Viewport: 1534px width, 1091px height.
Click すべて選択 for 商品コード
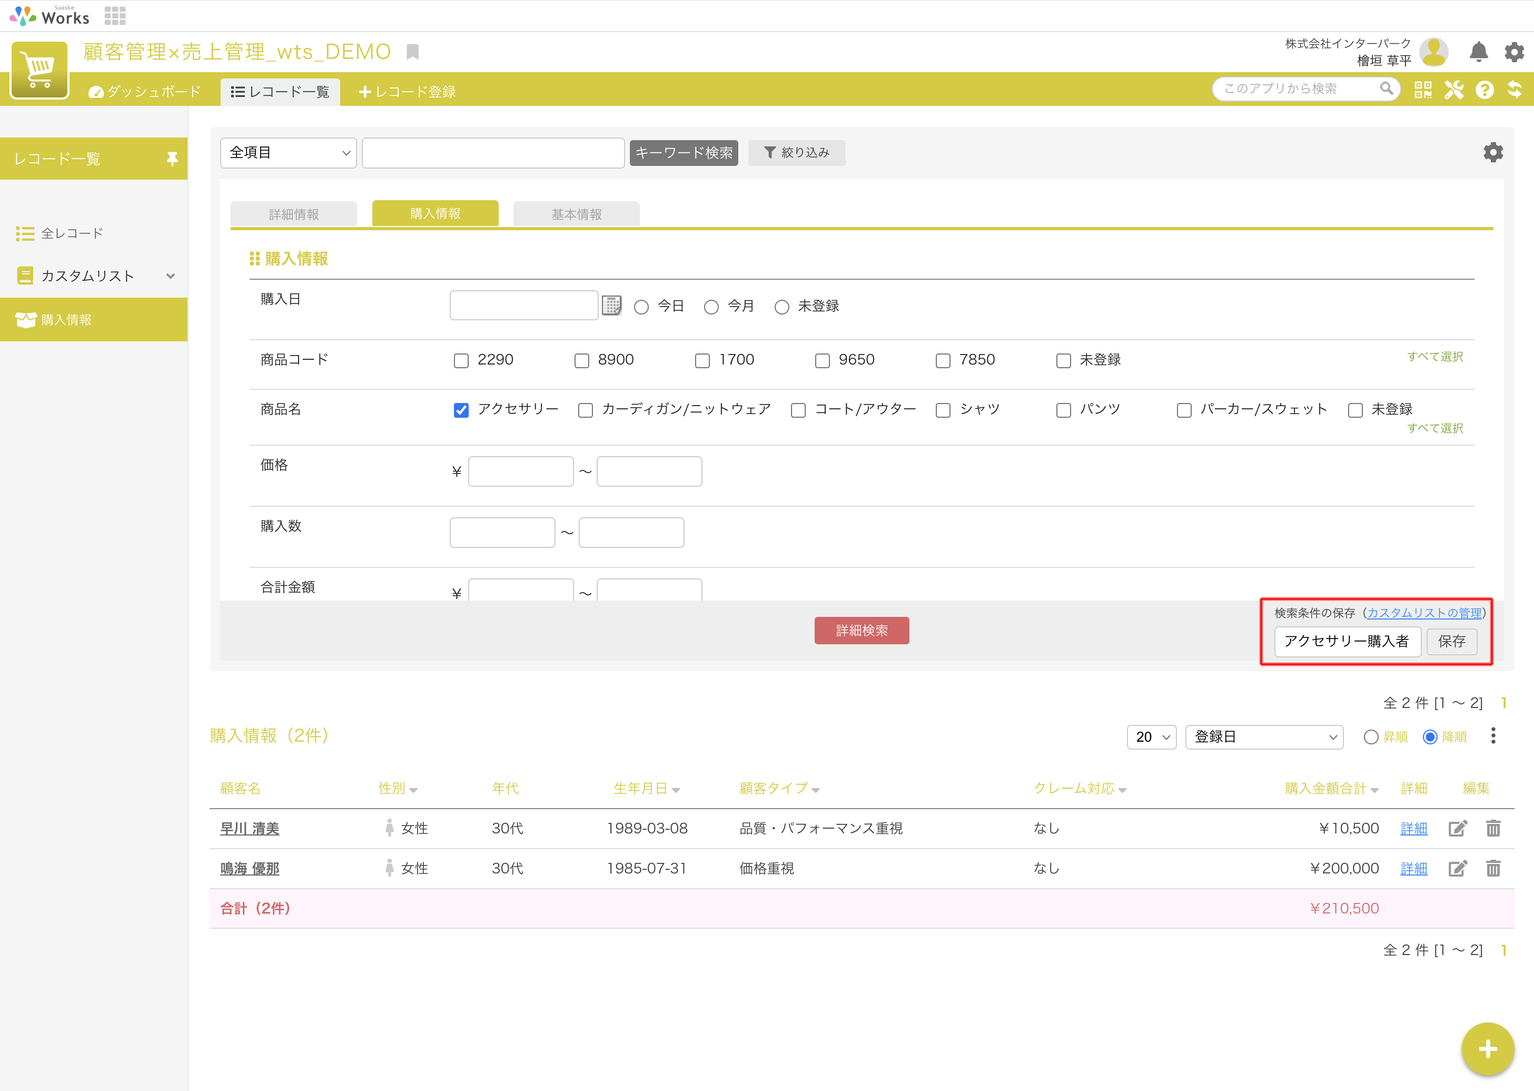[1436, 356]
